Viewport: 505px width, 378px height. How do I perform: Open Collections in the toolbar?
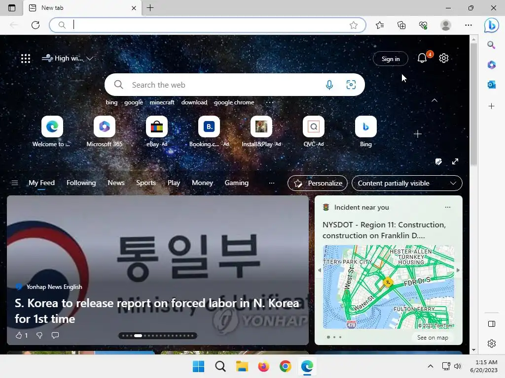click(x=401, y=25)
